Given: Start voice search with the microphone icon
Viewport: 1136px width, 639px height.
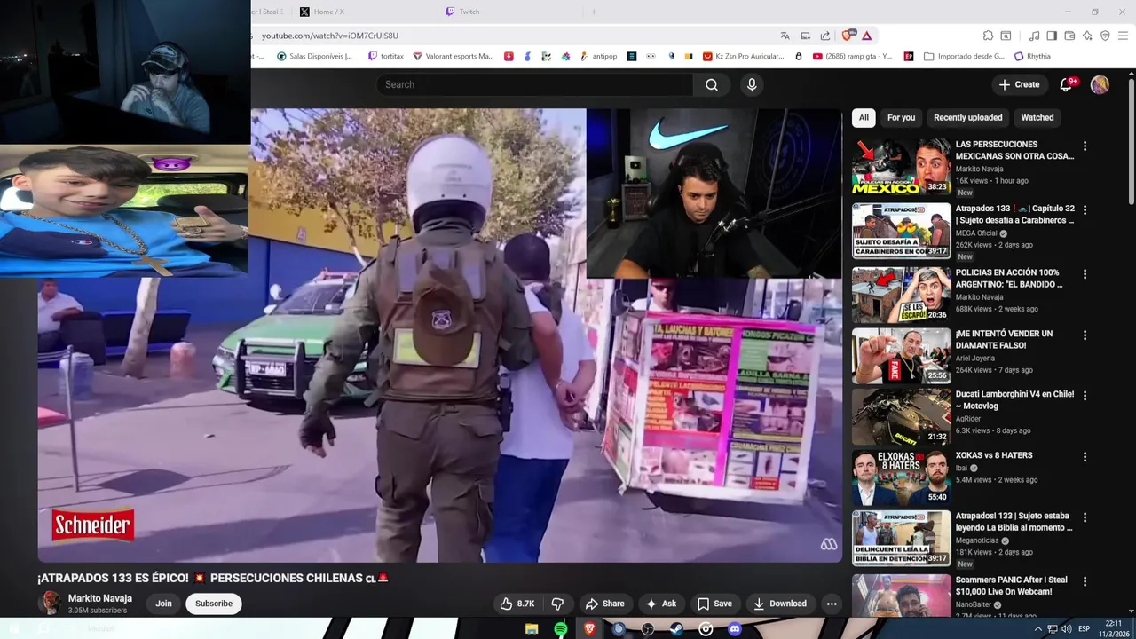Looking at the screenshot, I should pos(752,84).
